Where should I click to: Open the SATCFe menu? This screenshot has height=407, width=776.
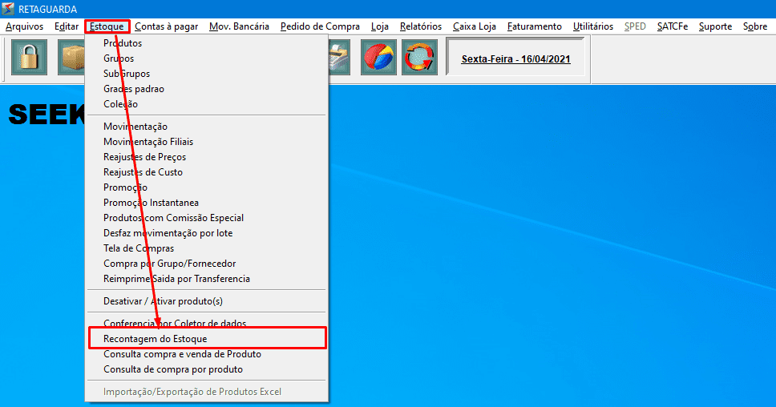point(672,26)
